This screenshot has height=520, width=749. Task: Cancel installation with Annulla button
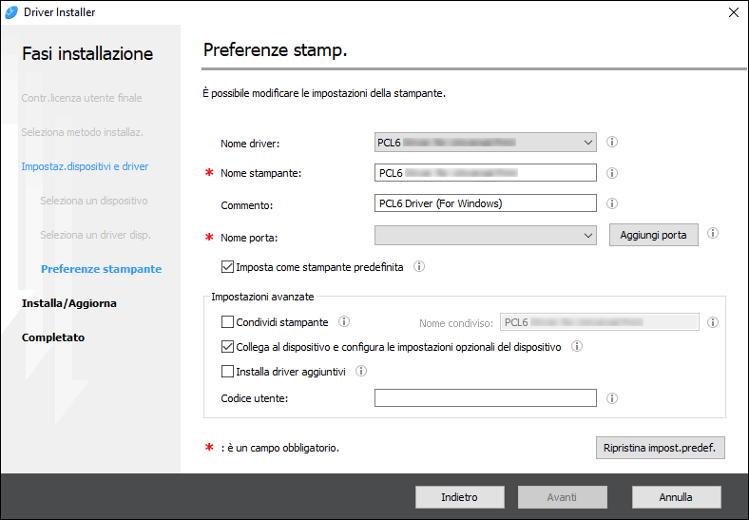pos(676,497)
